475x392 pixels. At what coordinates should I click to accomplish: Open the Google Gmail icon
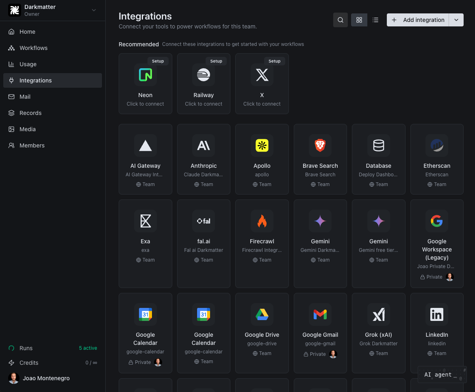[320, 314]
